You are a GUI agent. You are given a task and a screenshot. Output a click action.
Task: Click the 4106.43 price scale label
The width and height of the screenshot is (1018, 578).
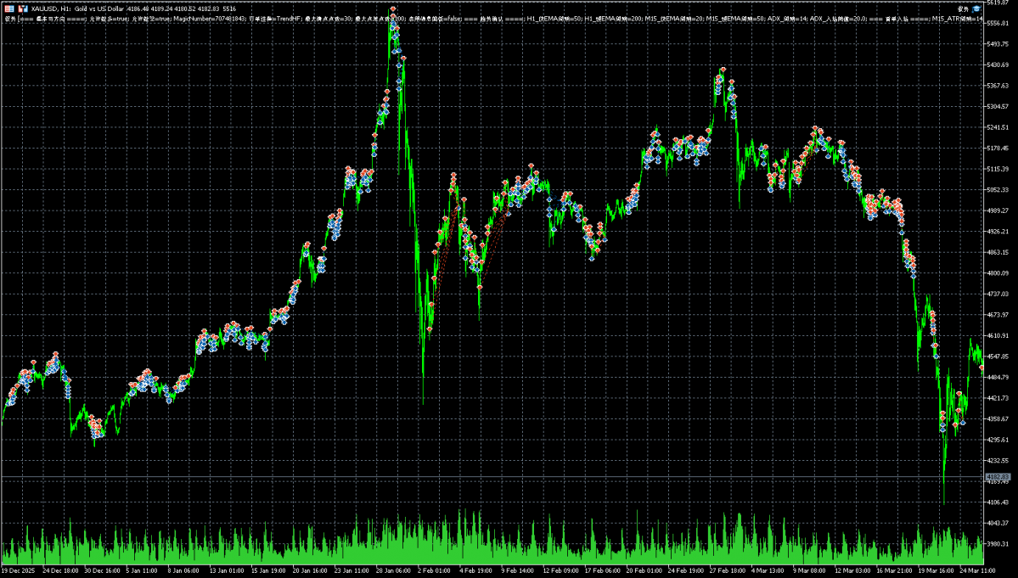click(998, 502)
